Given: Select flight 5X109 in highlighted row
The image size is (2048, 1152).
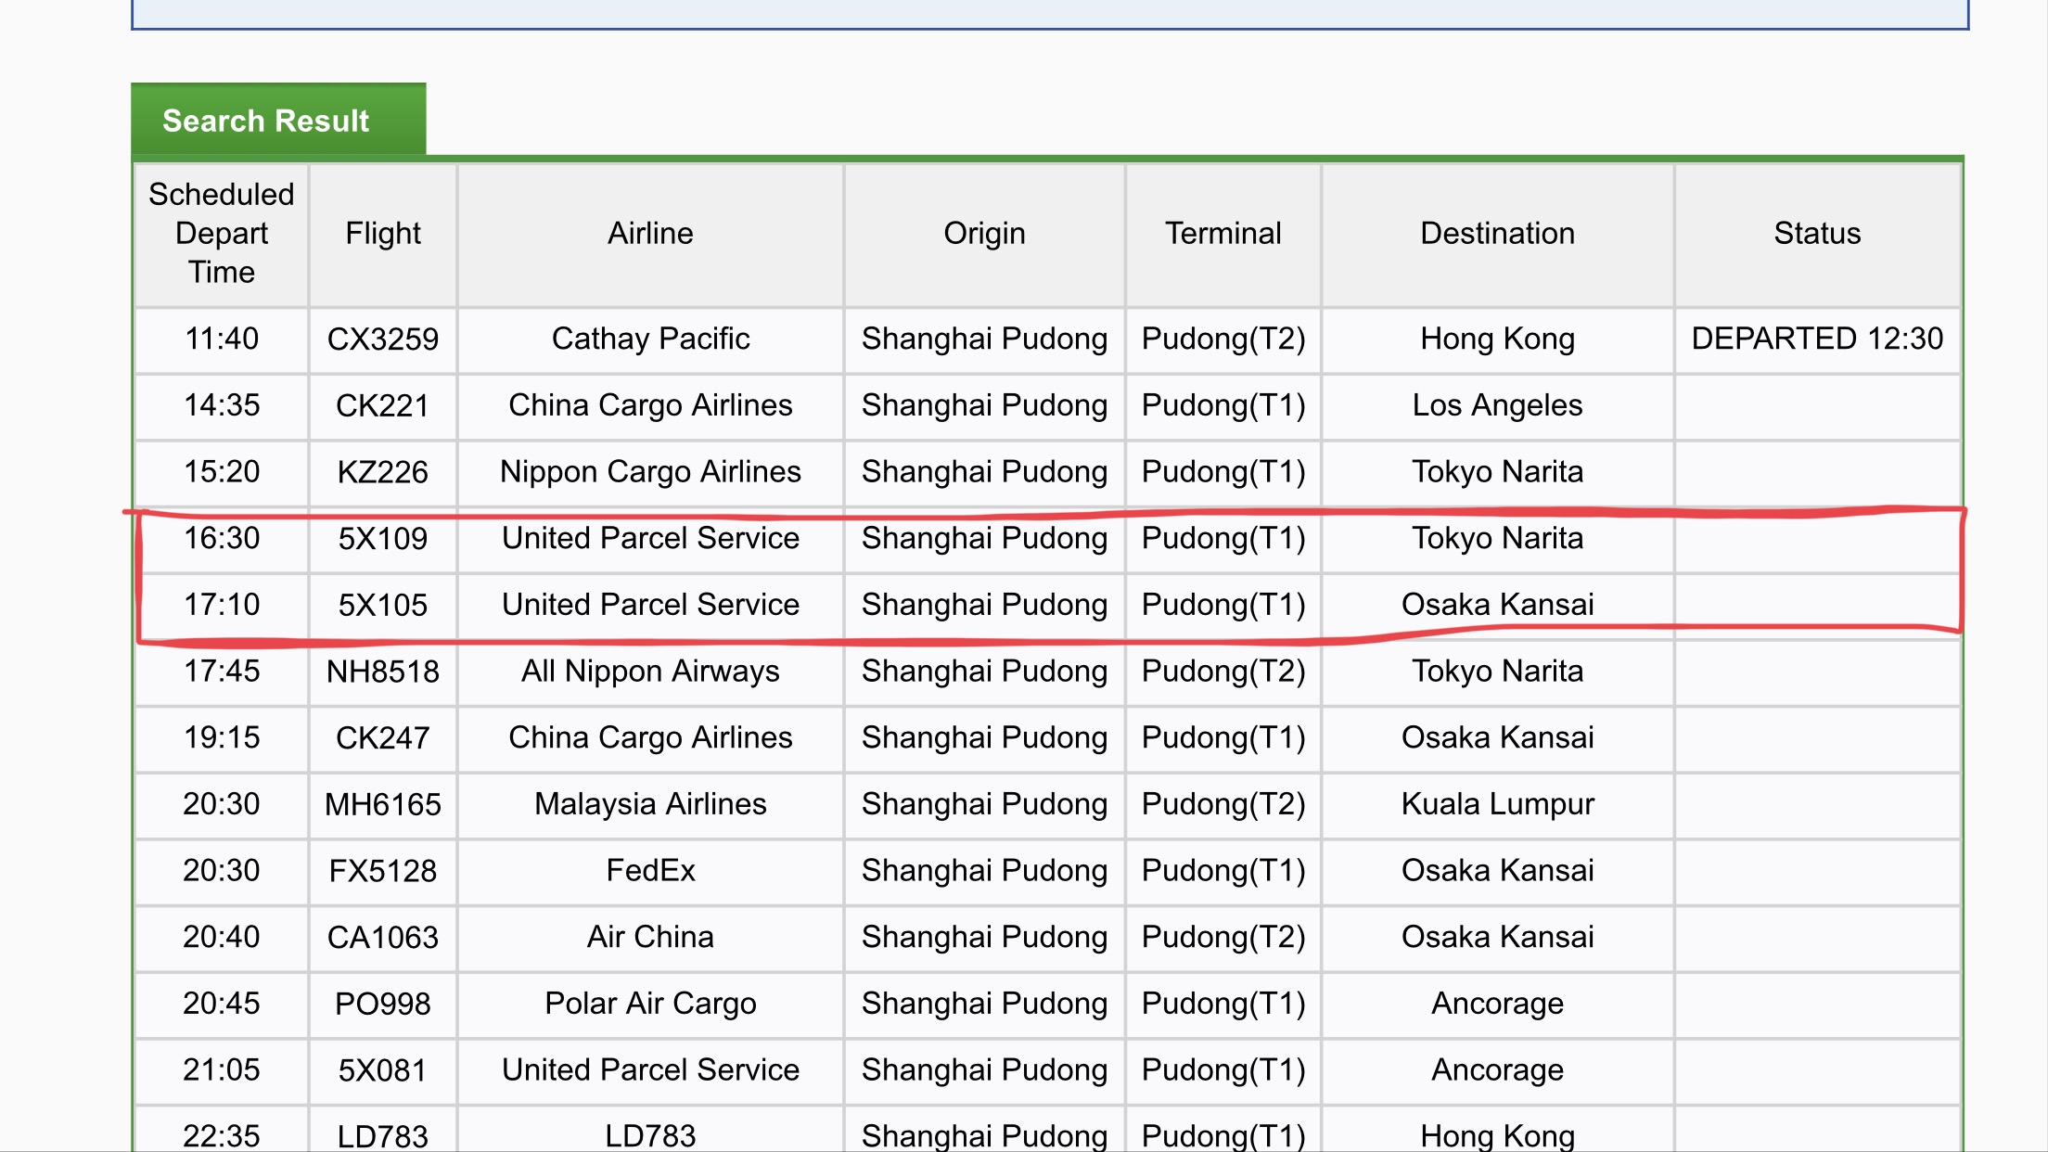Looking at the screenshot, I should (x=383, y=539).
